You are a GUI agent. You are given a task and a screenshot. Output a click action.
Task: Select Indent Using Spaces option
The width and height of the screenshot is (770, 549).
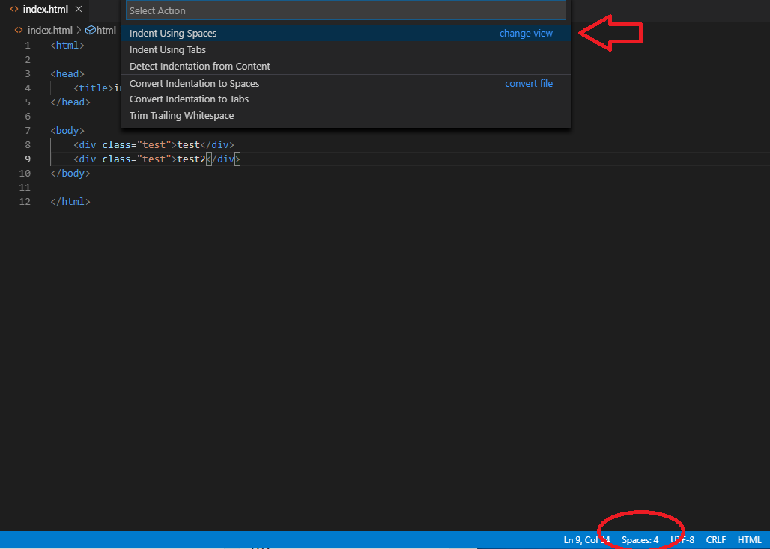click(x=173, y=34)
